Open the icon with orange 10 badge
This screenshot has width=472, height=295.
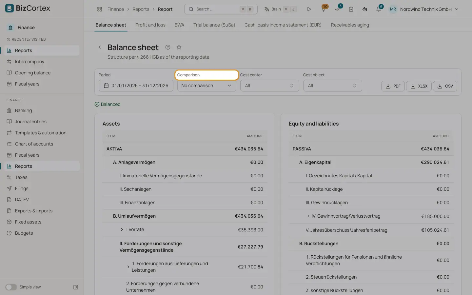[324, 9]
